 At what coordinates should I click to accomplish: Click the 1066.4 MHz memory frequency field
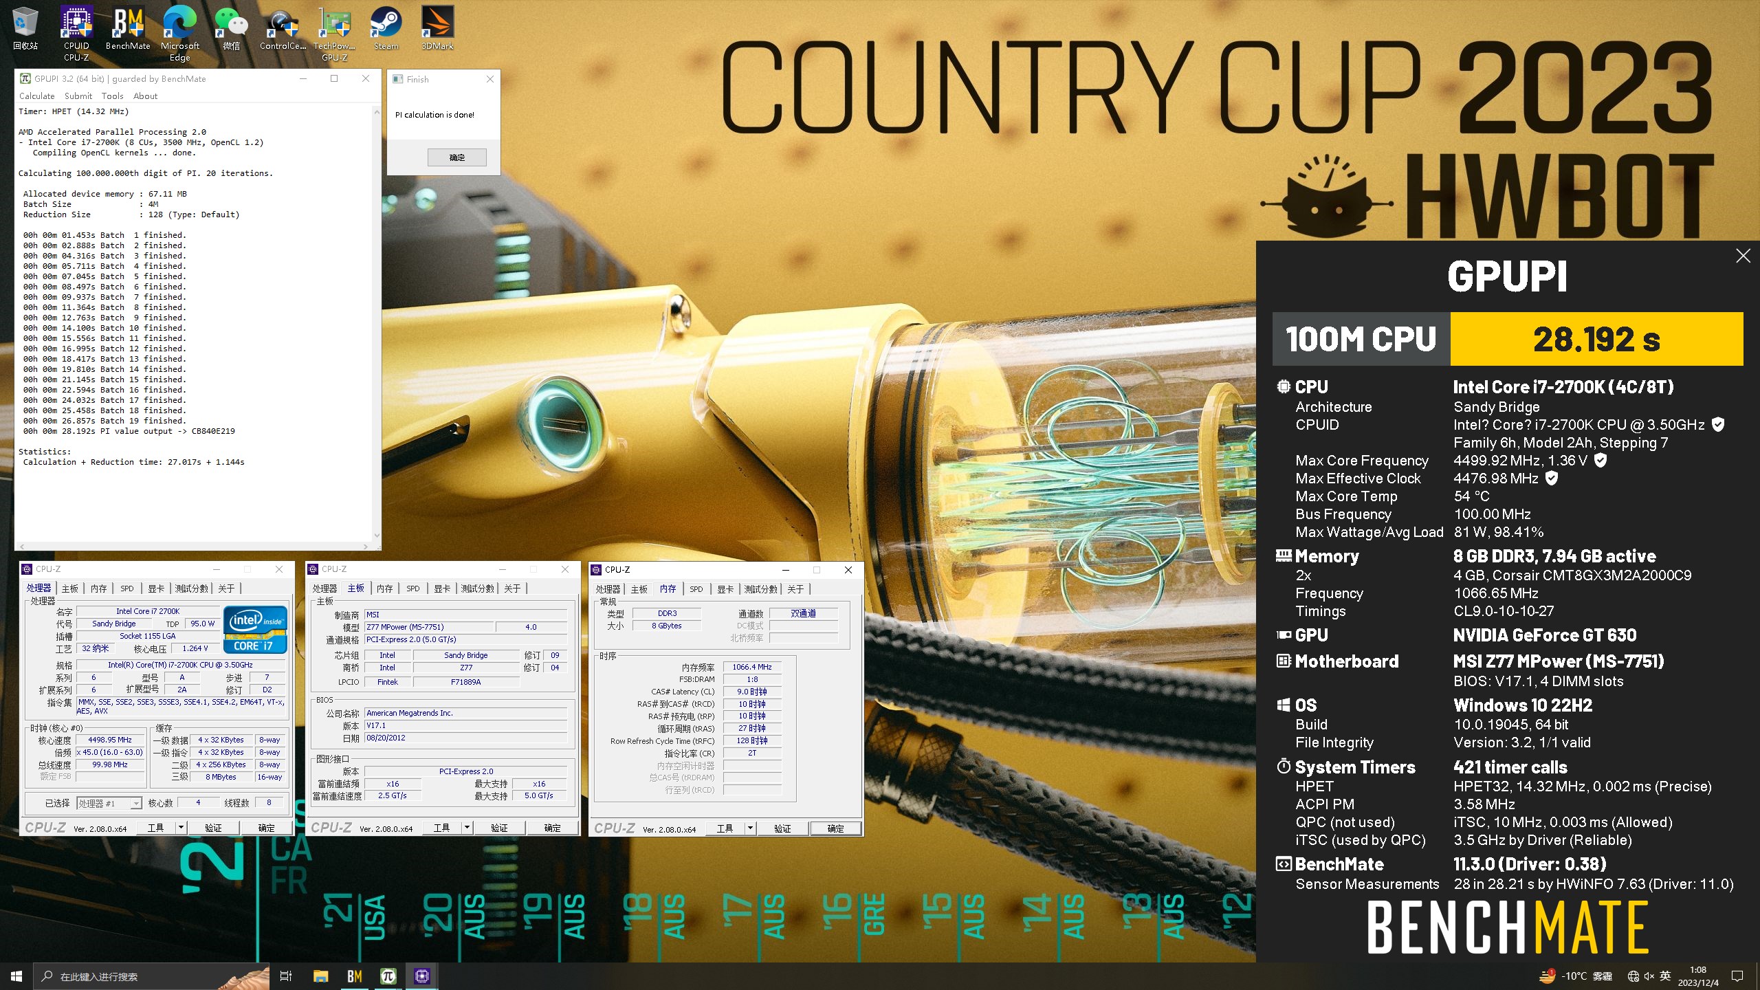[752, 667]
